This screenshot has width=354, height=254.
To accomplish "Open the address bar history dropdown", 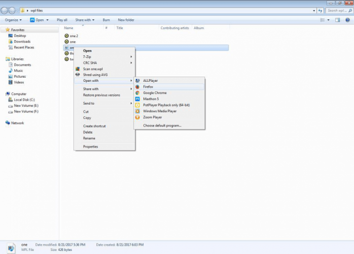I will point(314,10).
